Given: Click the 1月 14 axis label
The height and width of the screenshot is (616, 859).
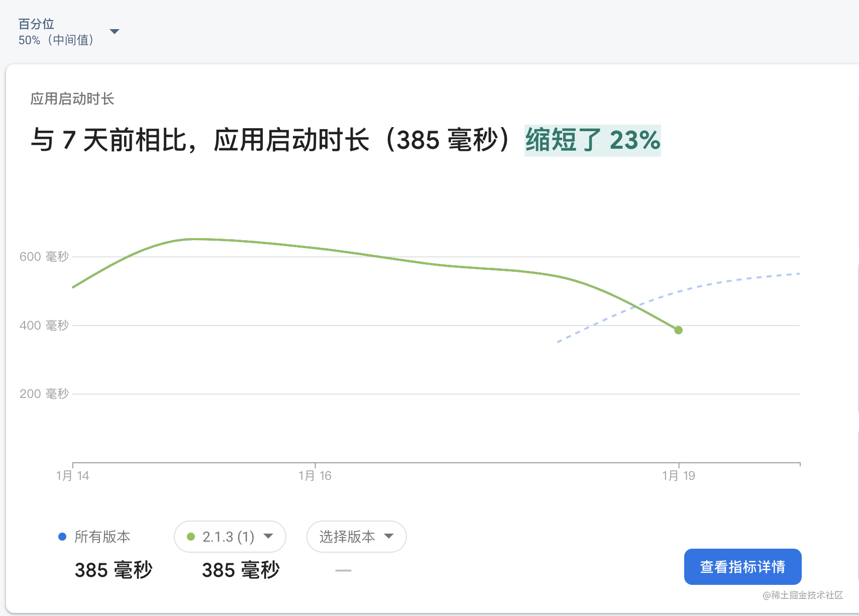Looking at the screenshot, I should point(73,476).
